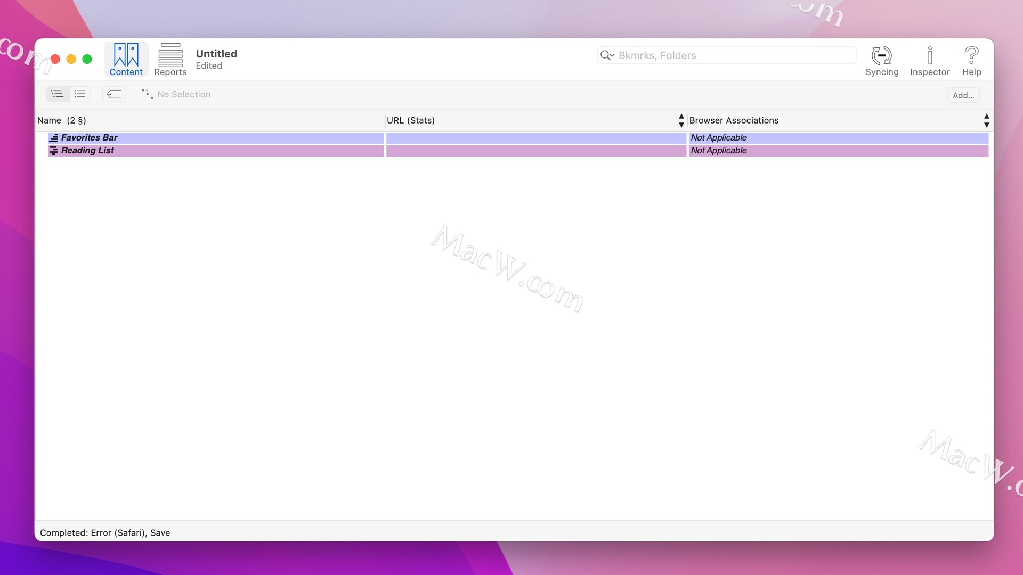Screen dimensions: 1023x575
Task: Select the Reading List row
Action: [x=518, y=151]
